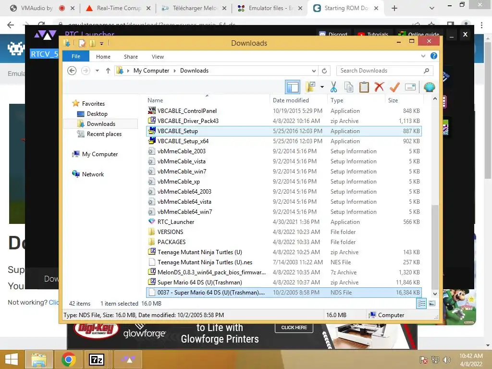Click the Search Downloads input field

click(385, 71)
